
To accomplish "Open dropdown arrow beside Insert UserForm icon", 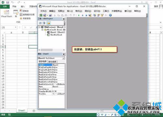I will [x=47, y=15].
